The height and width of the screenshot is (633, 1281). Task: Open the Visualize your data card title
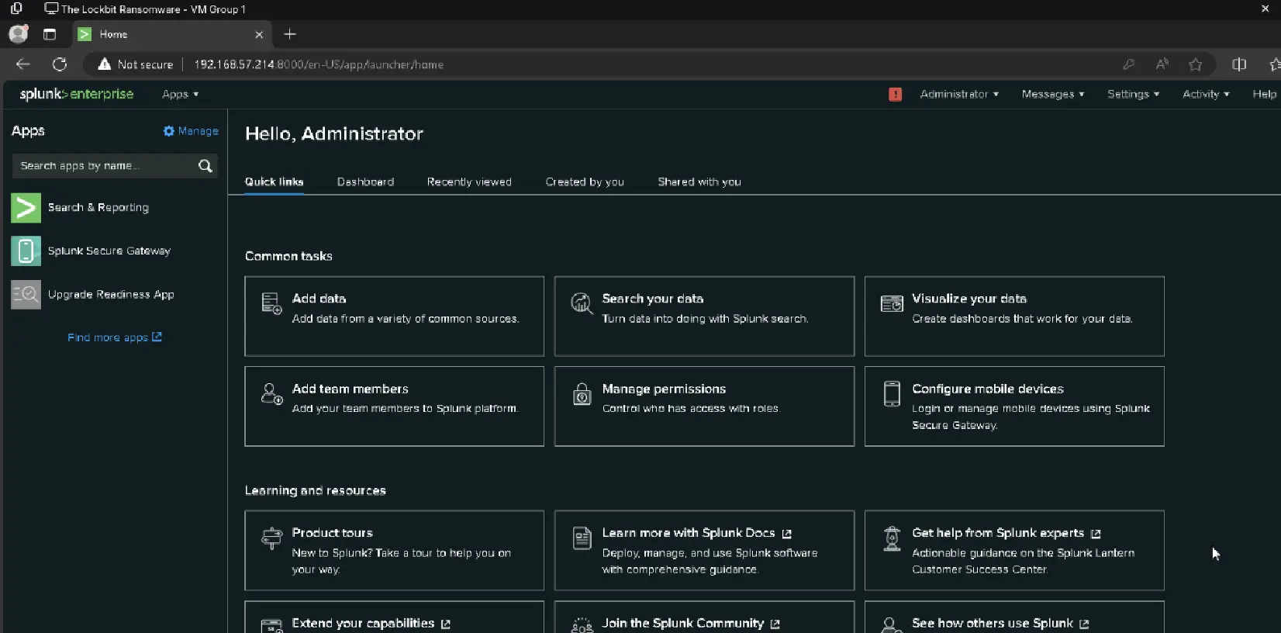(969, 299)
